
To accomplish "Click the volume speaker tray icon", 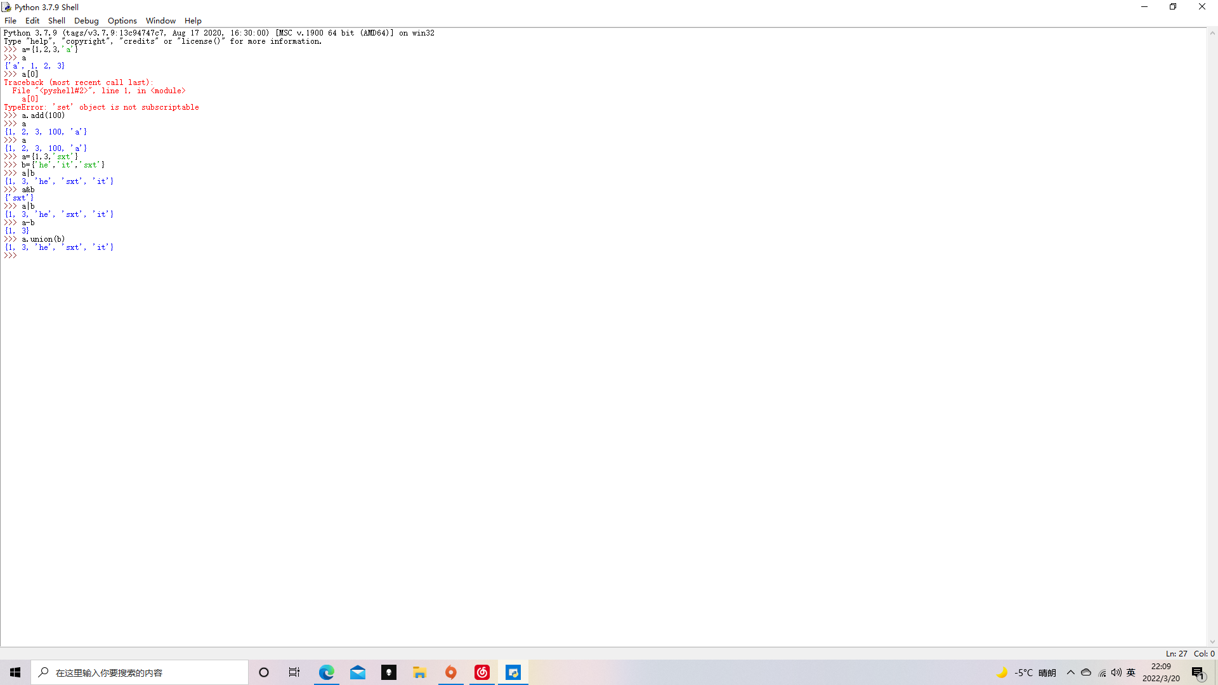I will [x=1116, y=672].
